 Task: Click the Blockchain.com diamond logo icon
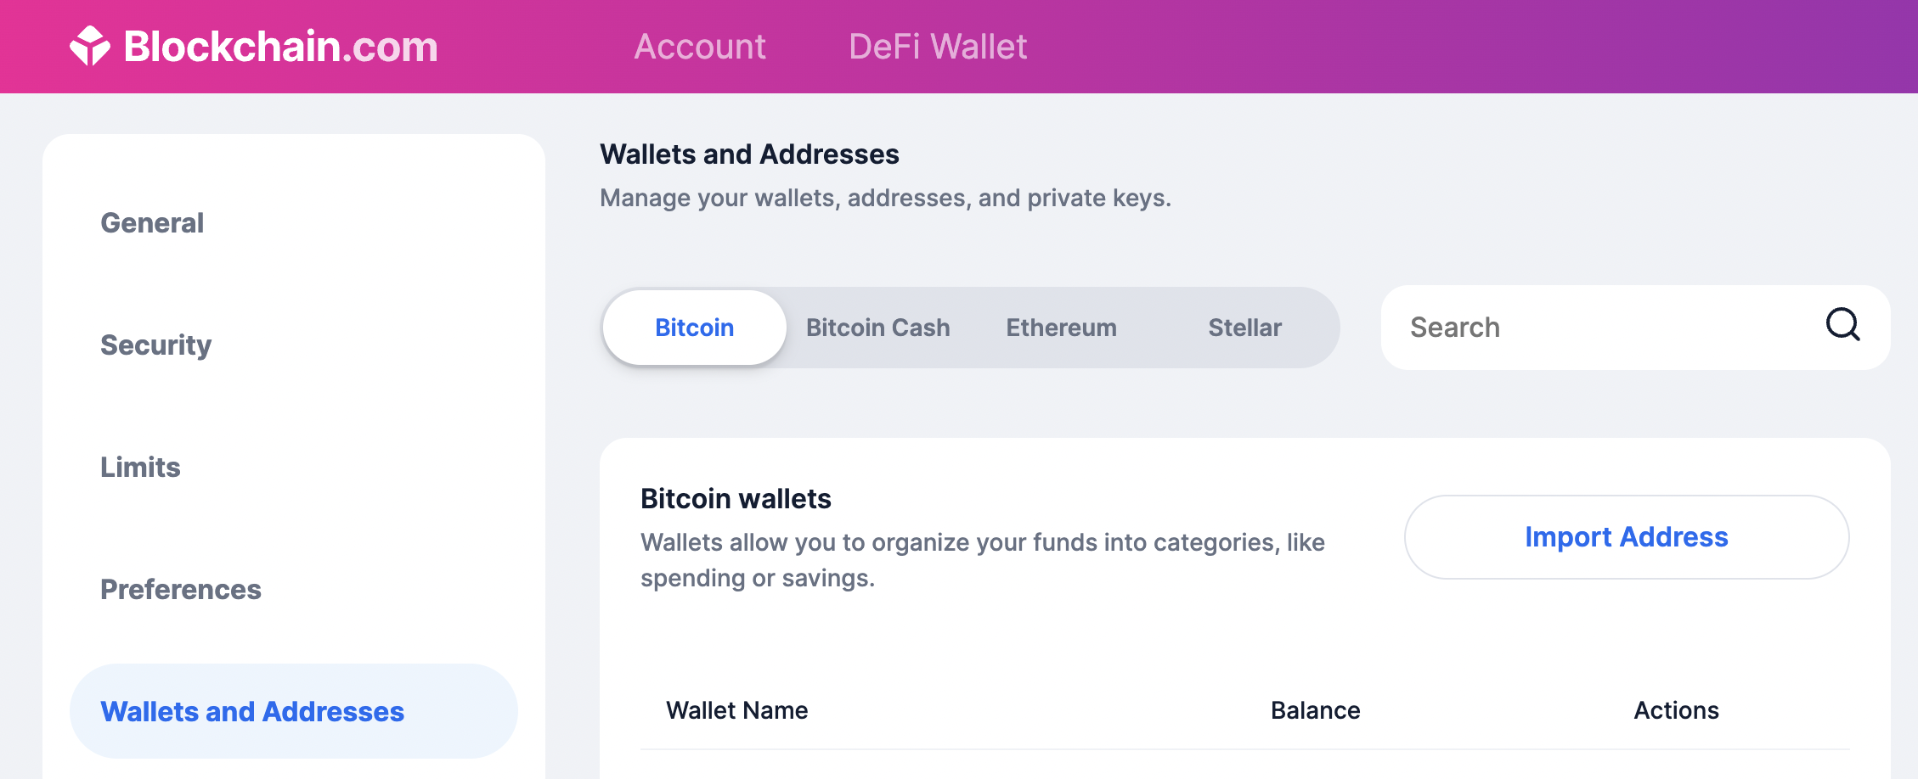click(x=89, y=46)
